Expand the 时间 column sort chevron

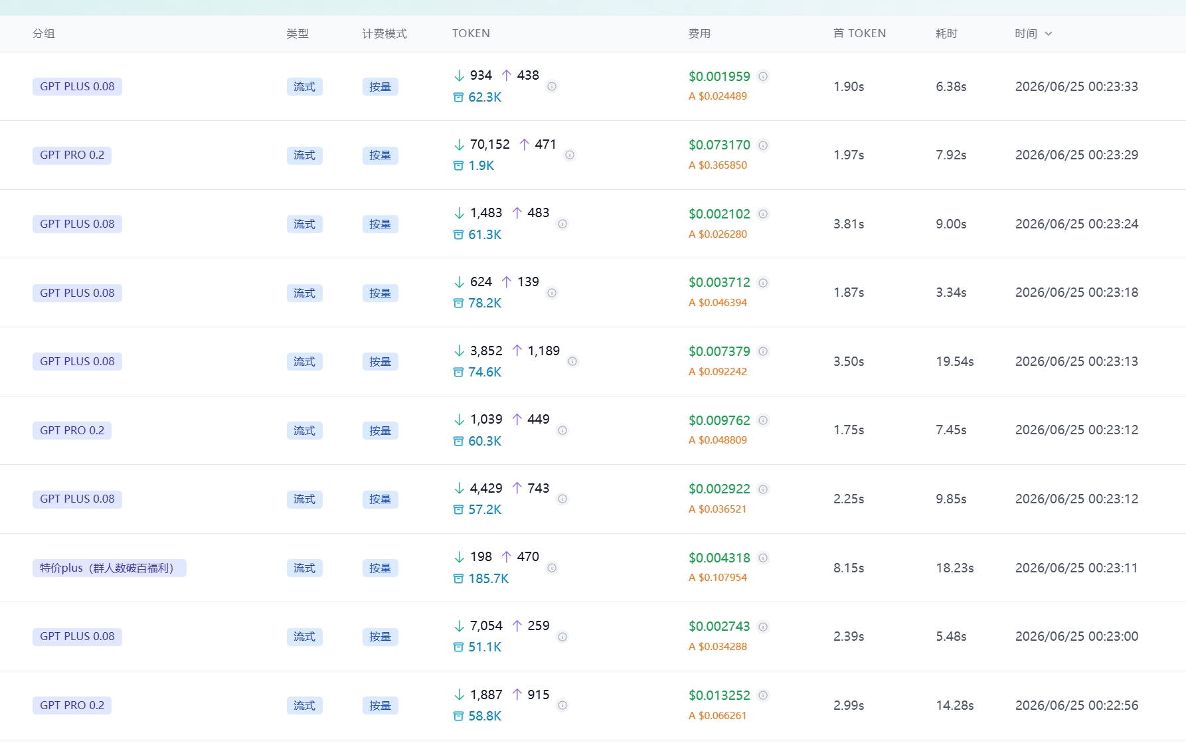[1048, 34]
